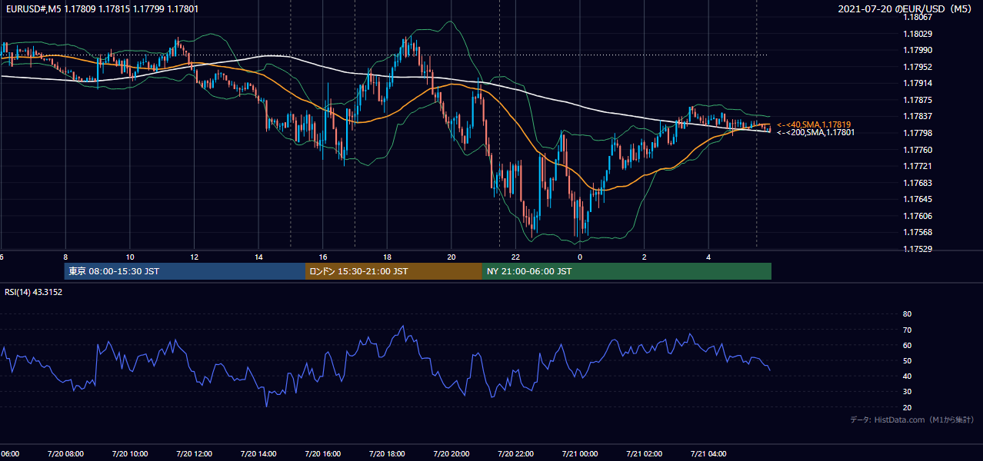The height and width of the screenshot is (461, 983).
Task: Click the 7/20 18:00 time axis label
Action: point(387,453)
